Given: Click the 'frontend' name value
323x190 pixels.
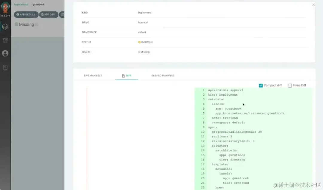Looking at the screenshot, I should tap(143, 22).
